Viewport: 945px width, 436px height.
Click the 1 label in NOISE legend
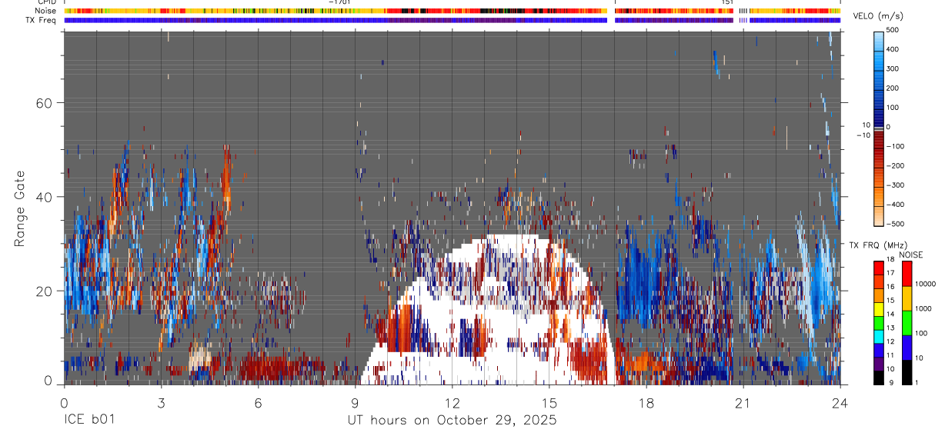pos(916,382)
